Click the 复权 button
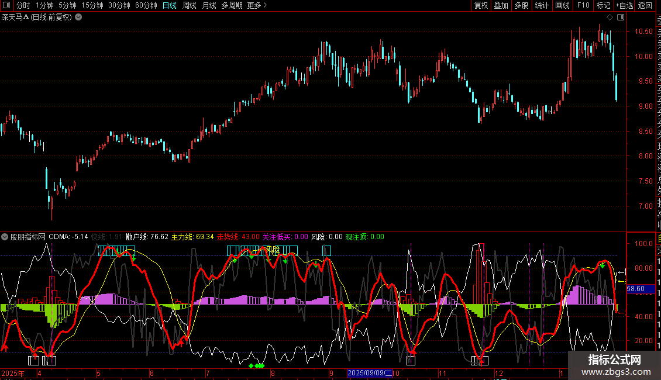Screen dimensions: 661x380 click(481, 5)
